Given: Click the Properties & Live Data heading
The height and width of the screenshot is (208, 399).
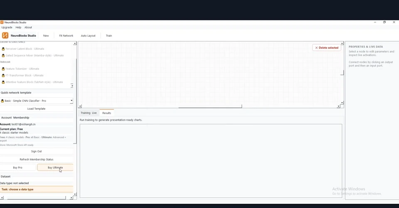Looking at the screenshot, I should click(366, 47).
